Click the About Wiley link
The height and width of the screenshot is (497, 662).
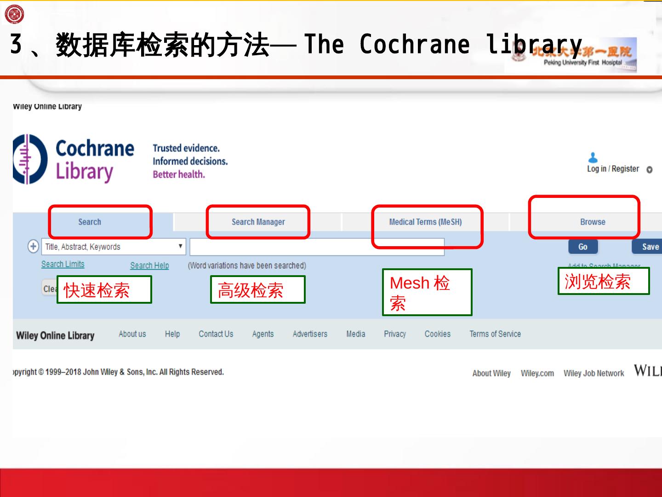tap(491, 373)
